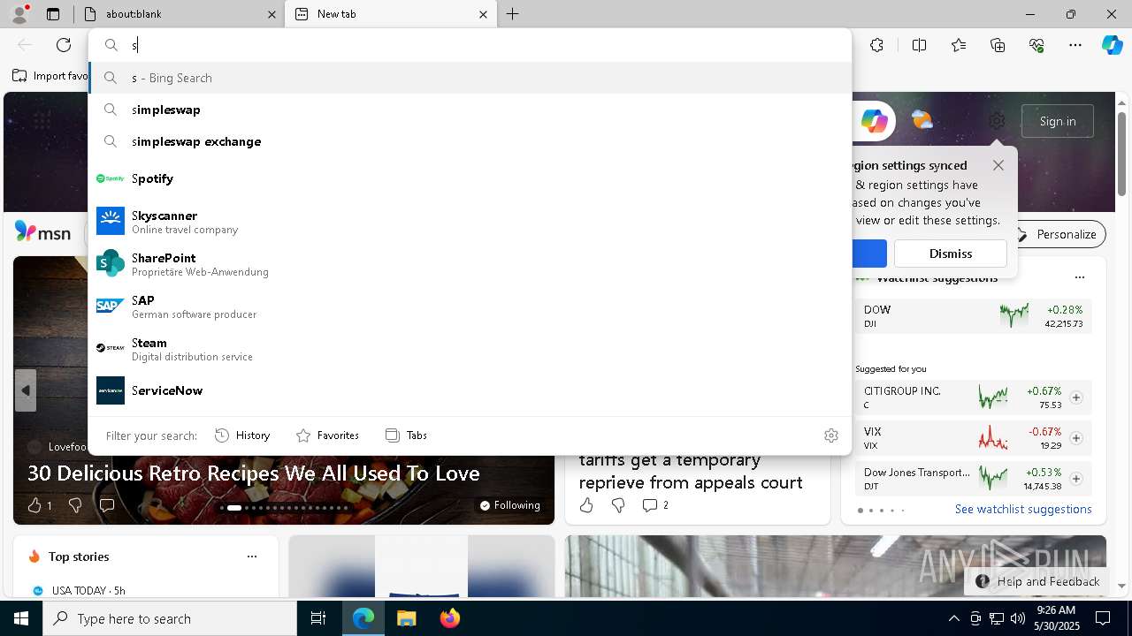Image resolution: width=1132 pixels, height=636 pixels.
Task: Click the Following button on article
Action: pyautogui.click(x=509, y=505)
